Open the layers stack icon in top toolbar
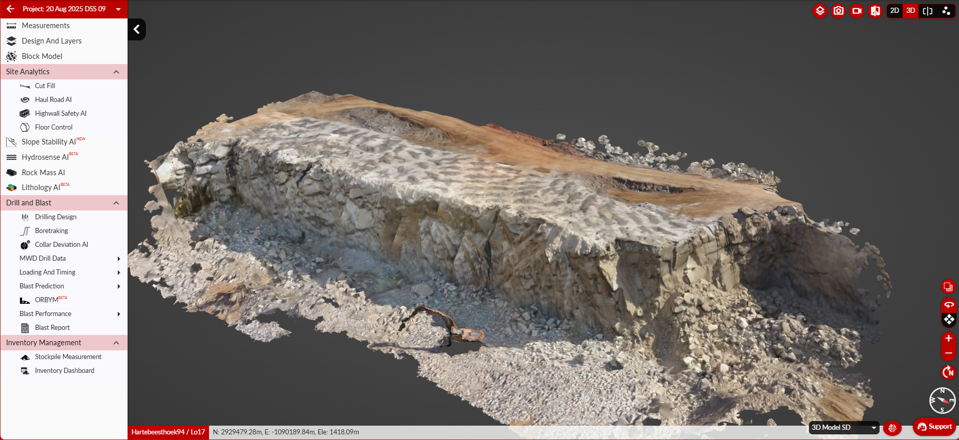Screen dimensions: 959x440 (820, 11)
